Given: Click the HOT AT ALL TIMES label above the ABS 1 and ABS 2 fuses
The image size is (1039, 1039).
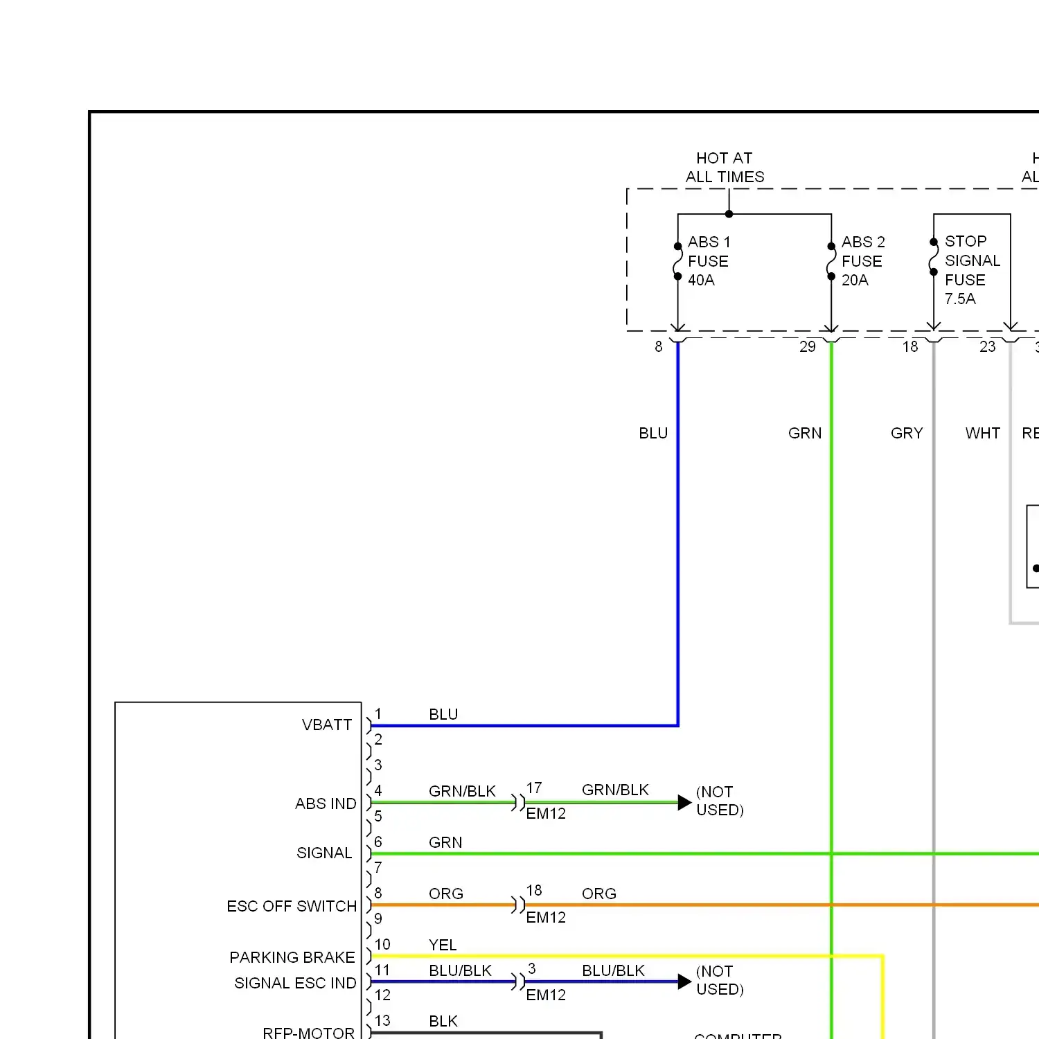Looking at the screenshot, I should [x=725, y=168].
